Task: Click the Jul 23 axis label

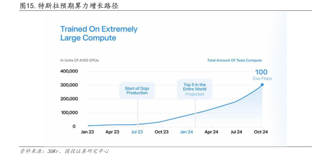Action: coord(137,132)
